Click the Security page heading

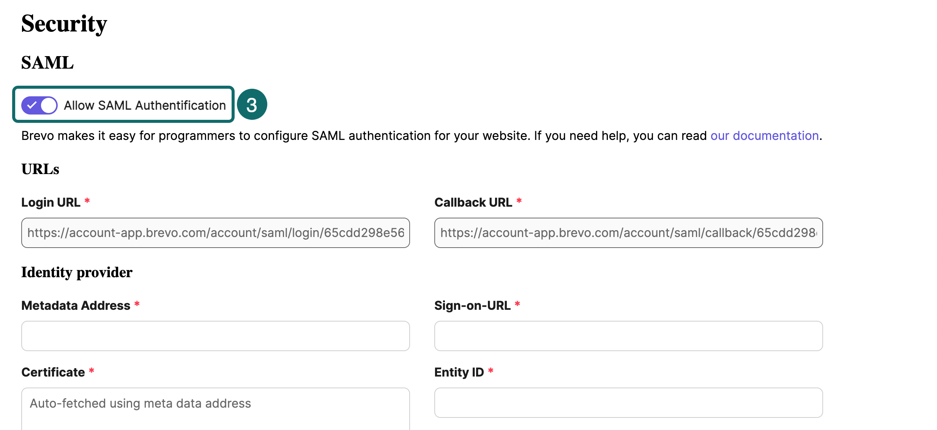click(x=64, y=24)
